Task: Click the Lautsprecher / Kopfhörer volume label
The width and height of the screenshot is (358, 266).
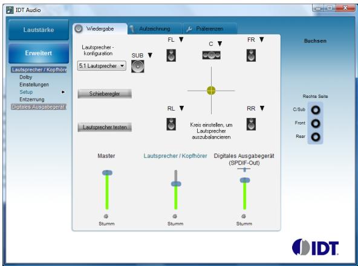Action: coord(175,156)
